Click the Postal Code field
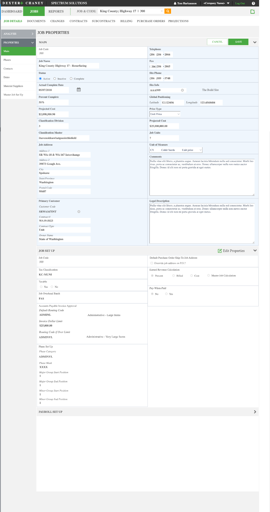270x512 pixels. pyautogui.click(x=65, y=191)
